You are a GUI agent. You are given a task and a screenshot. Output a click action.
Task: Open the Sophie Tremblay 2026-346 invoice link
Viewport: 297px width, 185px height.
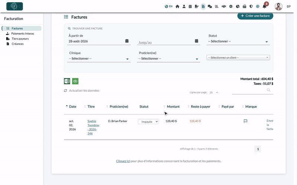(x=94, y=127)
